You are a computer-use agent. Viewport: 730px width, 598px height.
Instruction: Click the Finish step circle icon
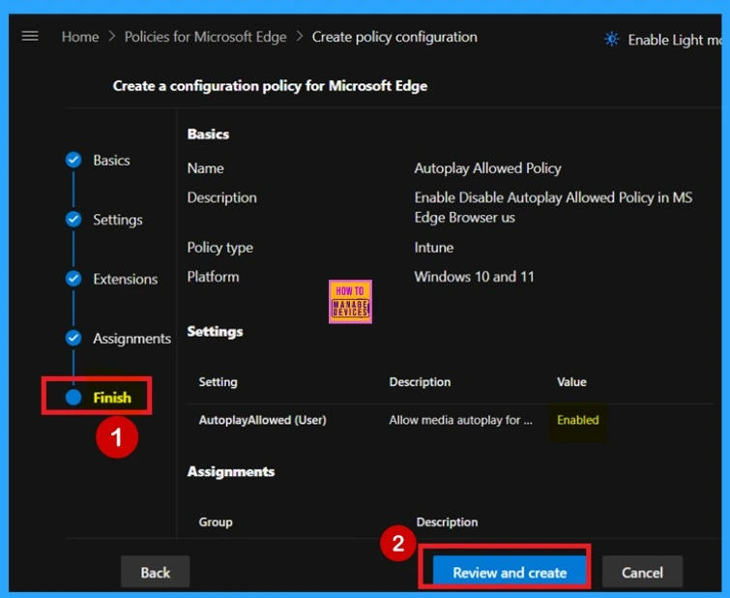(73, 397)
